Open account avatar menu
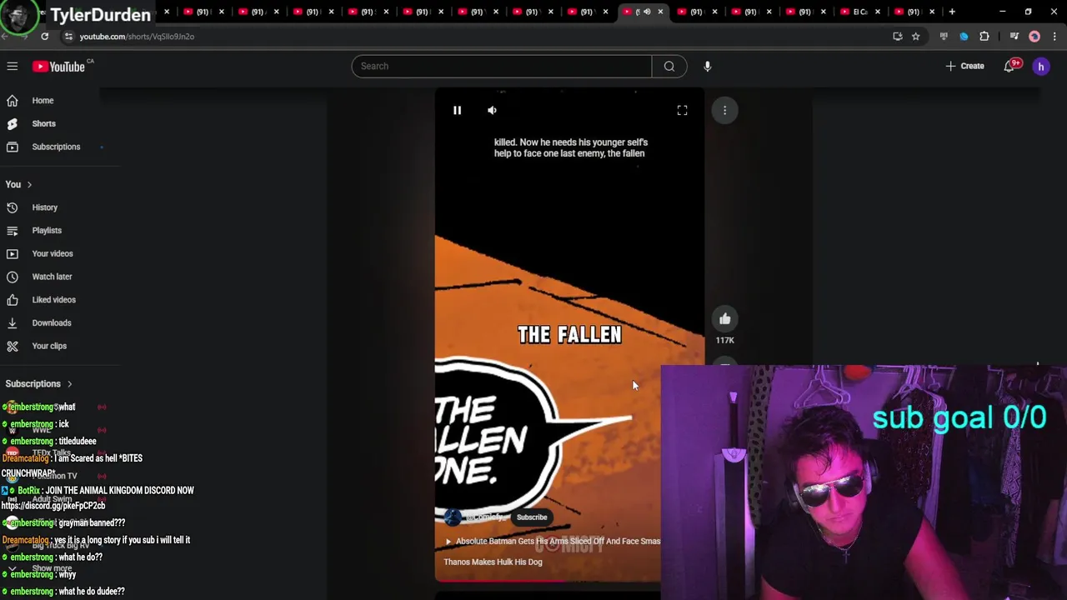Screen dimensions: 1067x600 pos(1040,67)
